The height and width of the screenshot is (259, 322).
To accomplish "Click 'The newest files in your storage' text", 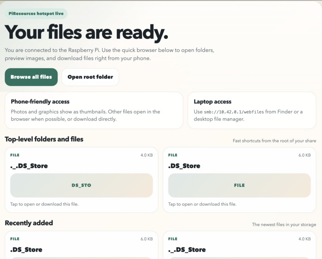I will [284, 225].
